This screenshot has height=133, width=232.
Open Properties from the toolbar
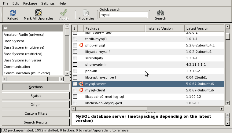click(86, 13)
